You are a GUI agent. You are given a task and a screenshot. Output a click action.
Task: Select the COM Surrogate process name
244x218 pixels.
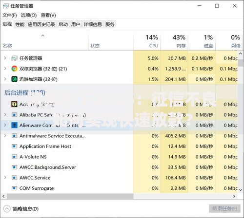point(37,188)
